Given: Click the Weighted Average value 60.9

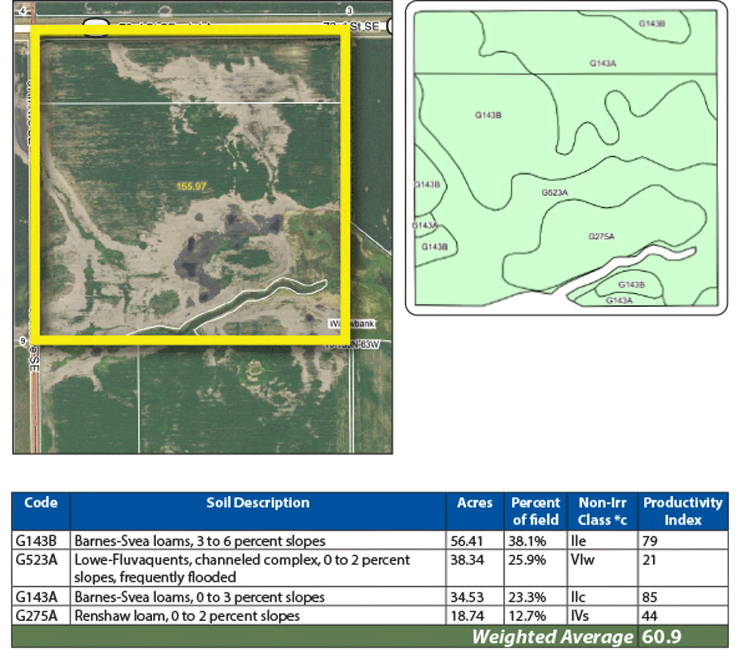Looking at the screenshot, I should pyautogui.click(x=662, y=637).
